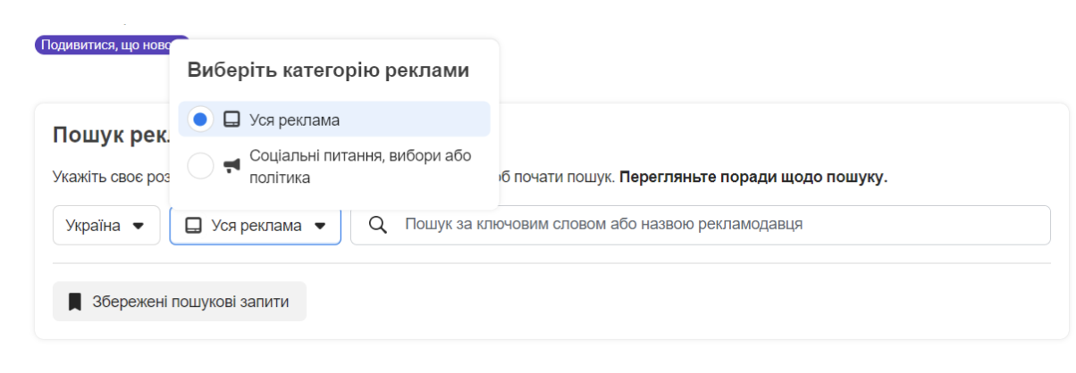Click the 'Виберіть категорію реклами' popup heading
The width and height of the screenshot is (1076, 373).
(x=328, y=71)
